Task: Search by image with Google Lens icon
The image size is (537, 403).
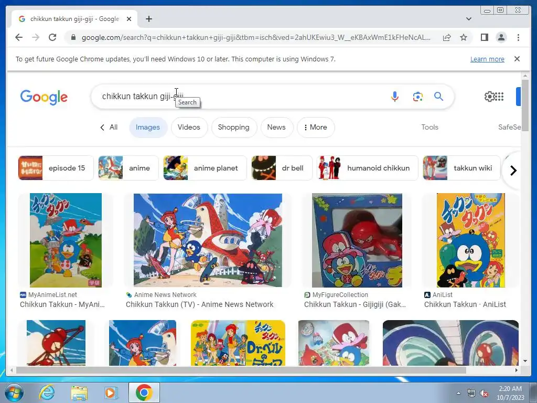Action: (417, 97)
